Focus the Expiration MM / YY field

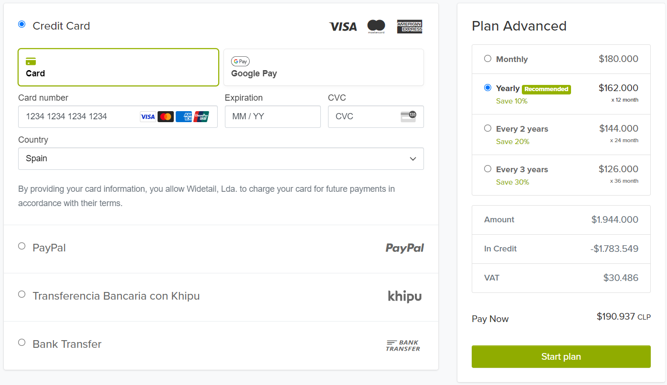[x=272, y=117]
